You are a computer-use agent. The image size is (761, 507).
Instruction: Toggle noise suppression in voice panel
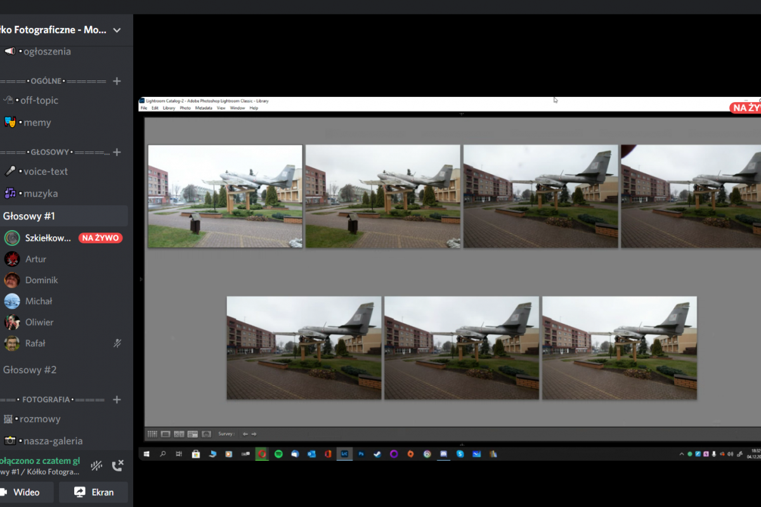(96, 466)
